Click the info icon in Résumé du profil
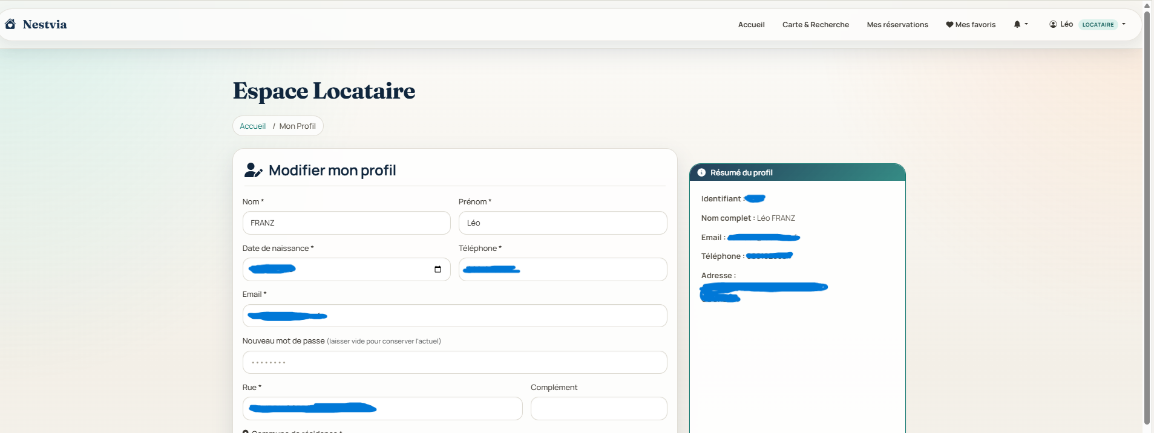The image size is (1154, 433). [x=701, y=172]
